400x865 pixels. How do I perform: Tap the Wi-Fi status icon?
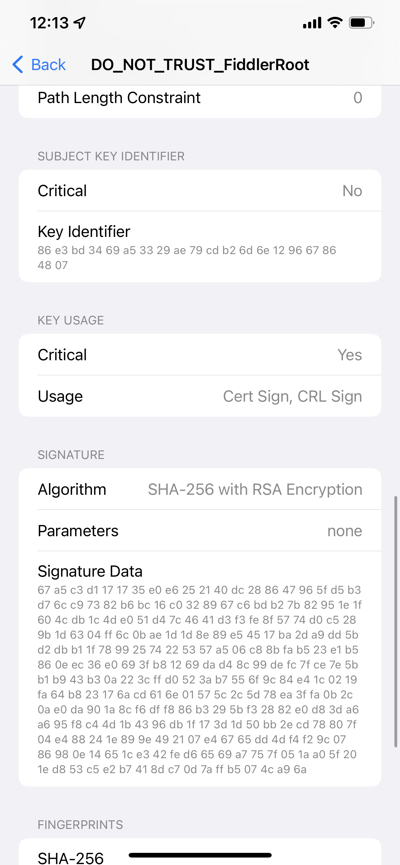point(335,23)
